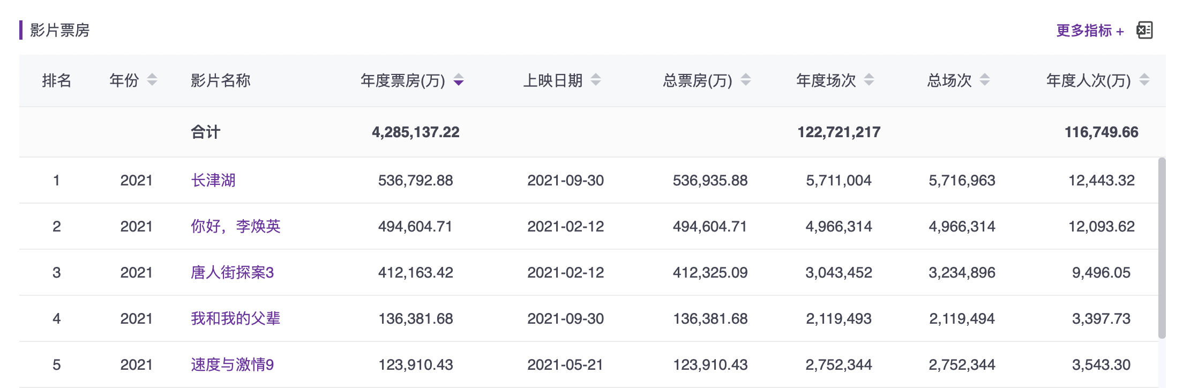This screenshot has height=388, width=1183.
Task: Click the table's vertical scrollbar
Action: [x=1162, y=248]
